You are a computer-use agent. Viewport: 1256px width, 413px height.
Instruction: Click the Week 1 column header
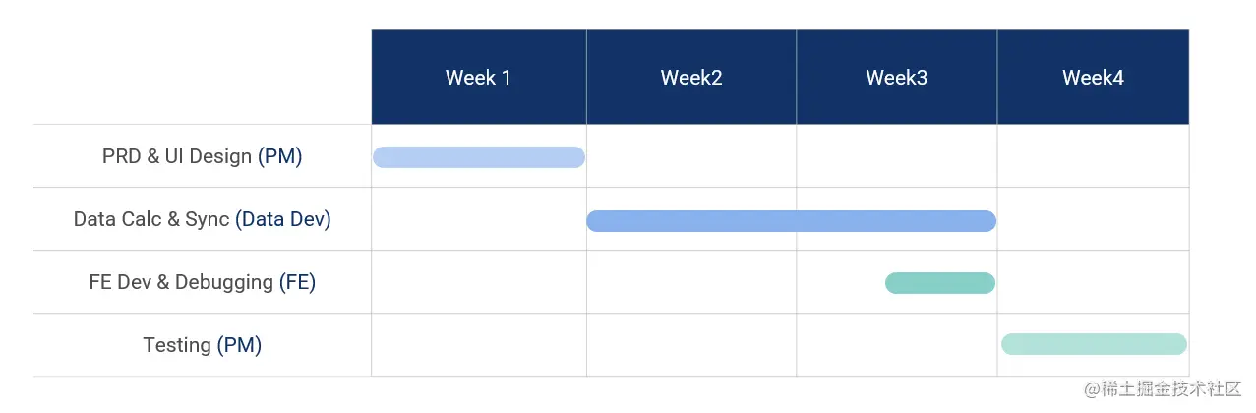point(478,78)
